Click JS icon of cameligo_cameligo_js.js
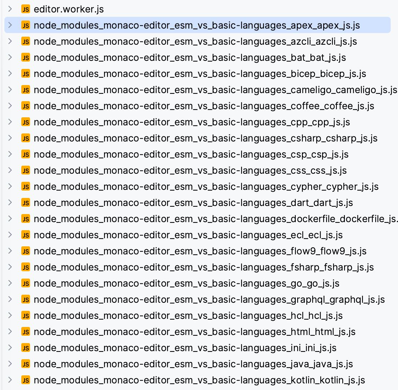This screenshot has height=390, width=398. (26, 90)
